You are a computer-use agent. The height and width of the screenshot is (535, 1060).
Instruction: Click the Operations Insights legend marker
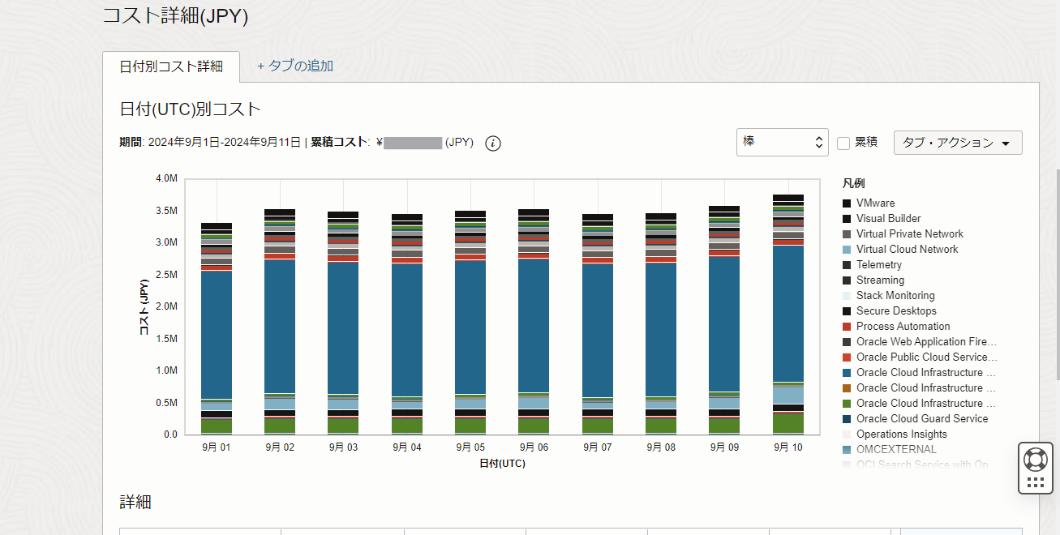pyautogui.click(x=847, y=434)
